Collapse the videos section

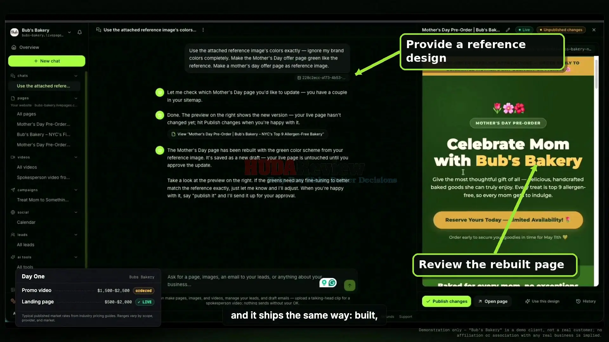[x=76, y=157]
